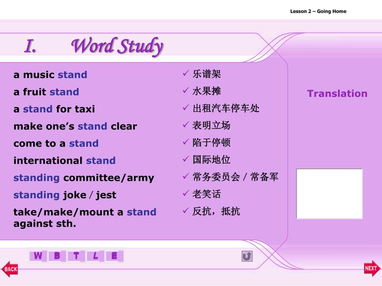Click the return U-turn arrow icon
This screenshot has width=382, height=286.
pyautogui.click(x=247, y=256)
